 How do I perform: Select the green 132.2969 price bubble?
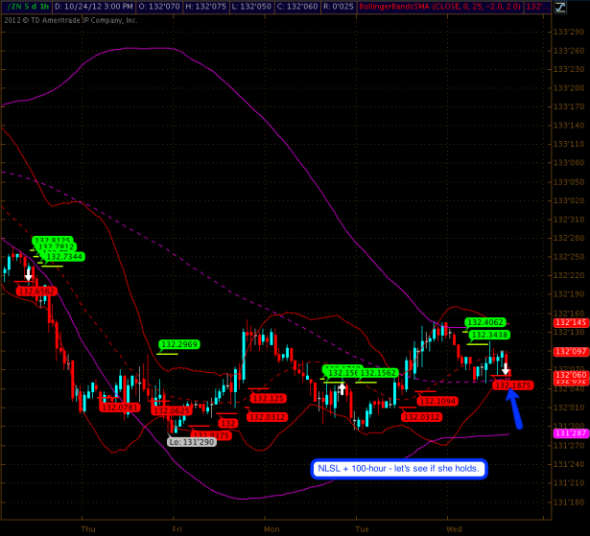(x=178, y=344)
